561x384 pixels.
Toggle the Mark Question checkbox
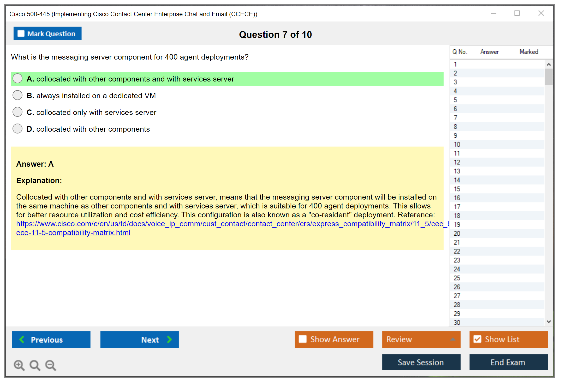[x=21, y=33]
